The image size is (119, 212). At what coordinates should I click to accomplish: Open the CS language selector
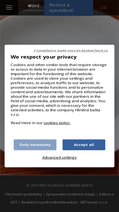(x=104, y=8)
